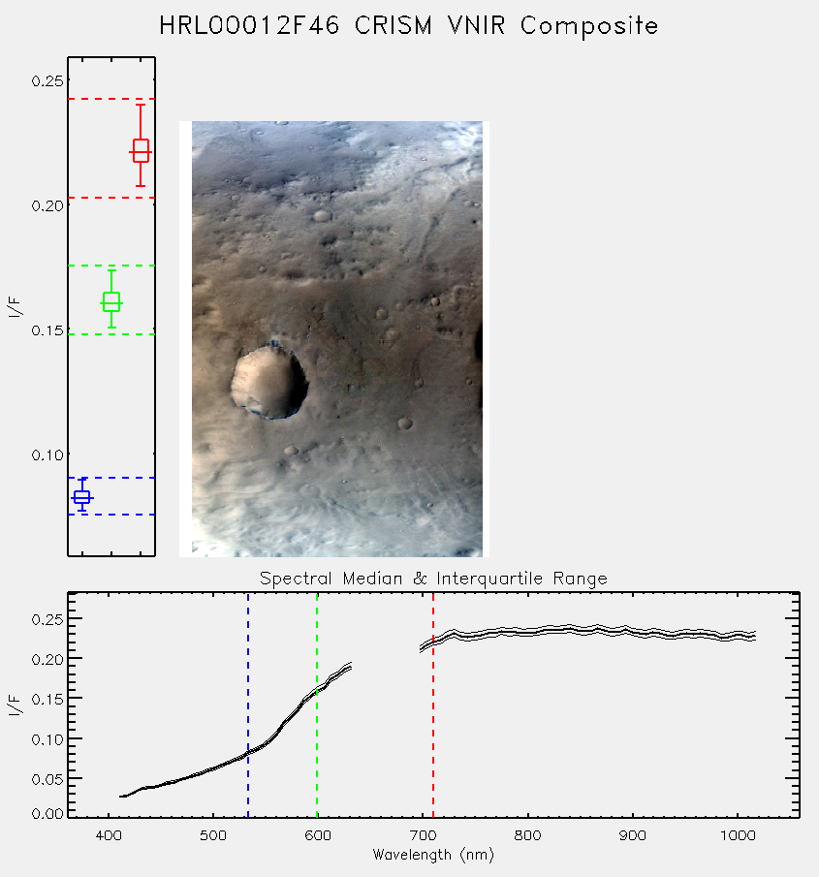Click the visible spectral curve near 500 nm
The image size is (819, 877).
pos(213,768)
